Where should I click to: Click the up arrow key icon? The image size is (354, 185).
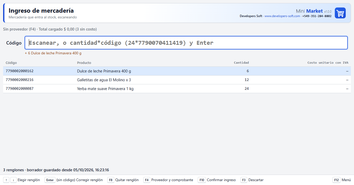coord(6,180)
